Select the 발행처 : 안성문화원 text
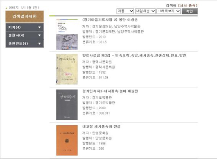Screen dimensions: 217x160 point(97,138)
